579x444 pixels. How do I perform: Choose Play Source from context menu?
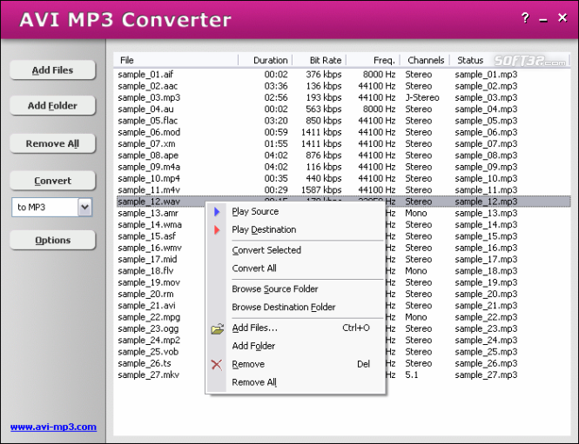255,211
